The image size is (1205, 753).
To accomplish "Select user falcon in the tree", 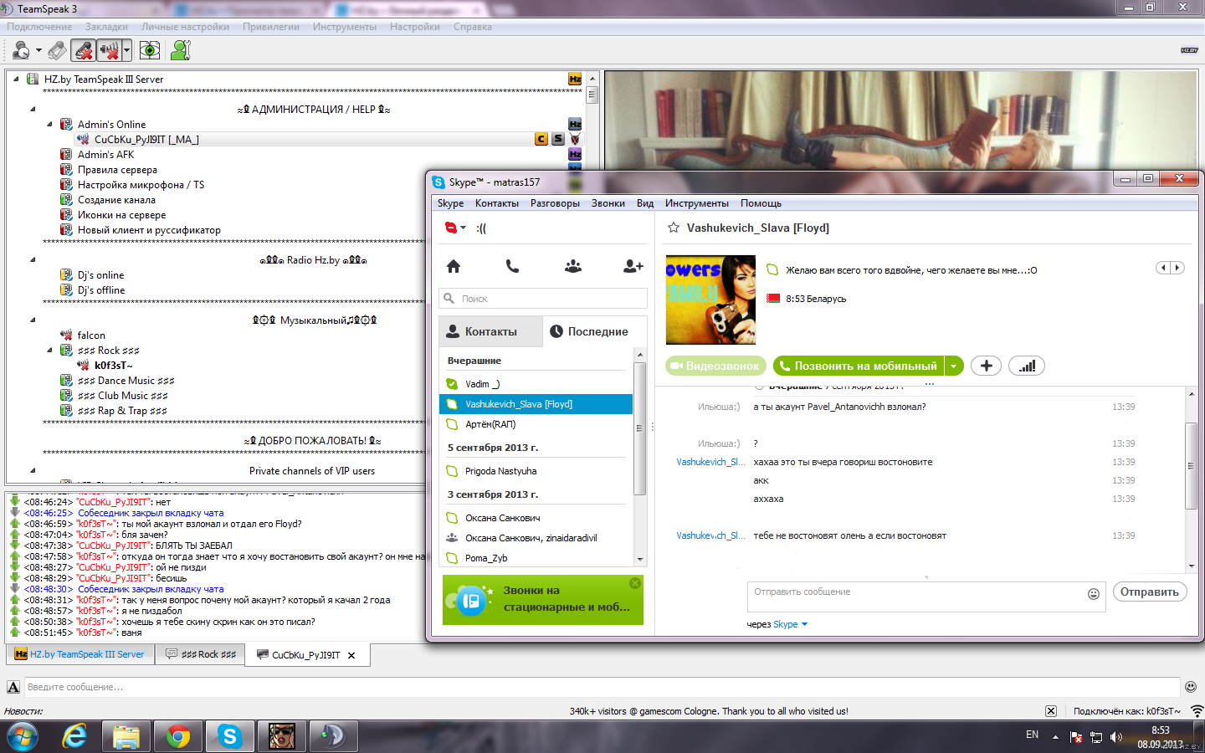I will pos(91,335).
